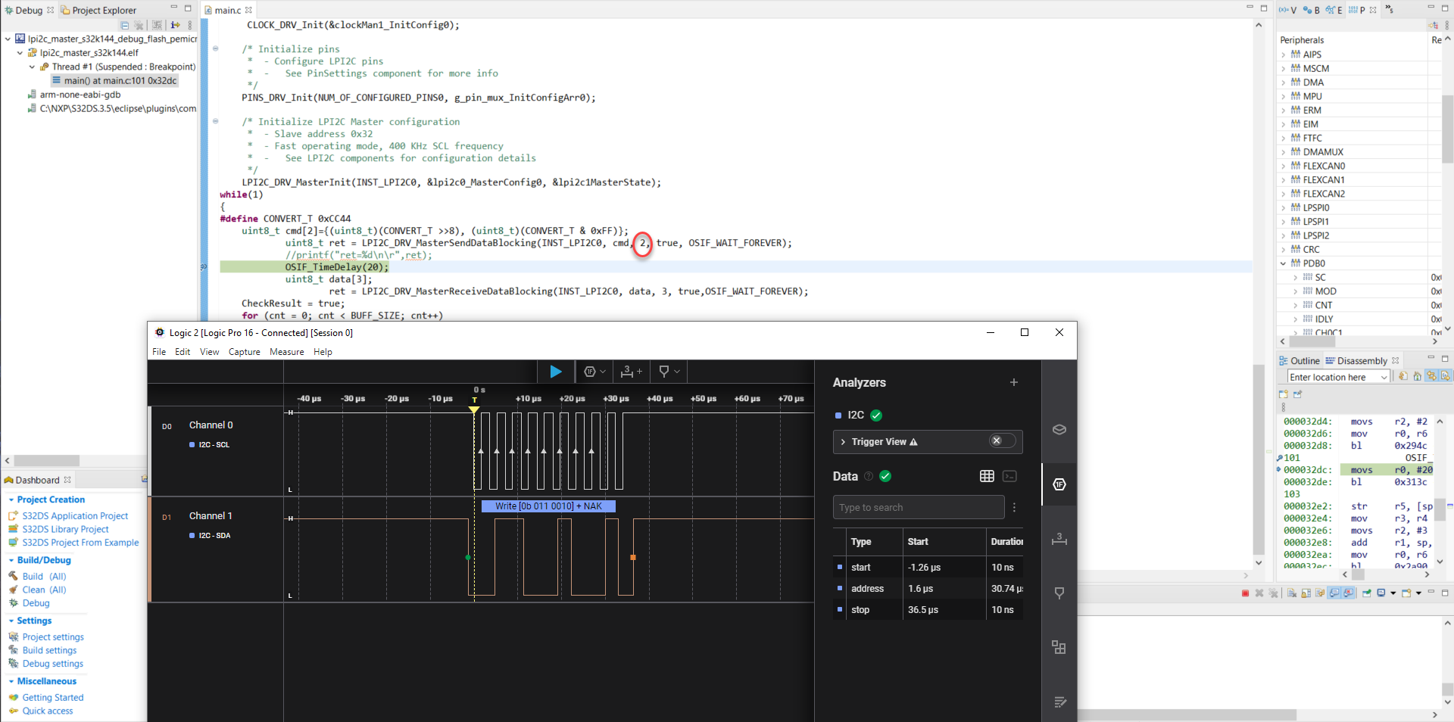The image size is (1454, 722).
Task: Open S32DS Application Project from Dashboard
Action: [76, 515]
